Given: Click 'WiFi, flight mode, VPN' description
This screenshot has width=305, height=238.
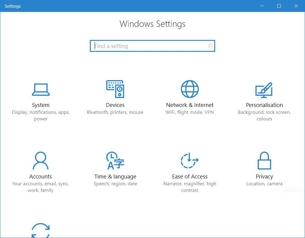Looking at the screenshot, I should pyautogui.click(x=190, y=112).
